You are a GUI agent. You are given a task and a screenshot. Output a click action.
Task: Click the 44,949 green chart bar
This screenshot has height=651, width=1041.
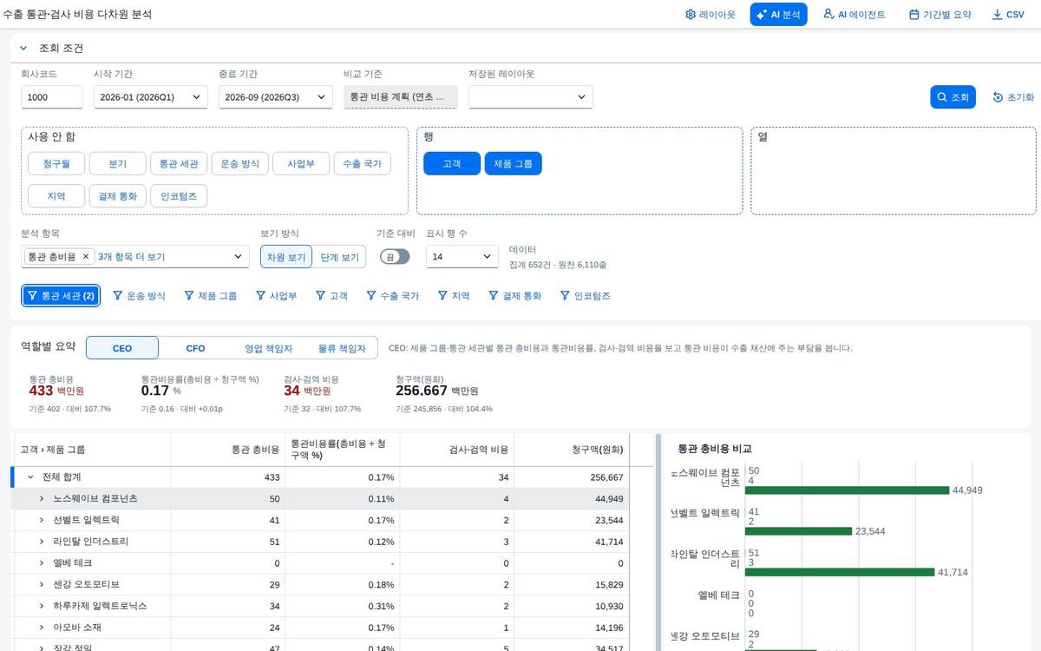tap(848, 490)
